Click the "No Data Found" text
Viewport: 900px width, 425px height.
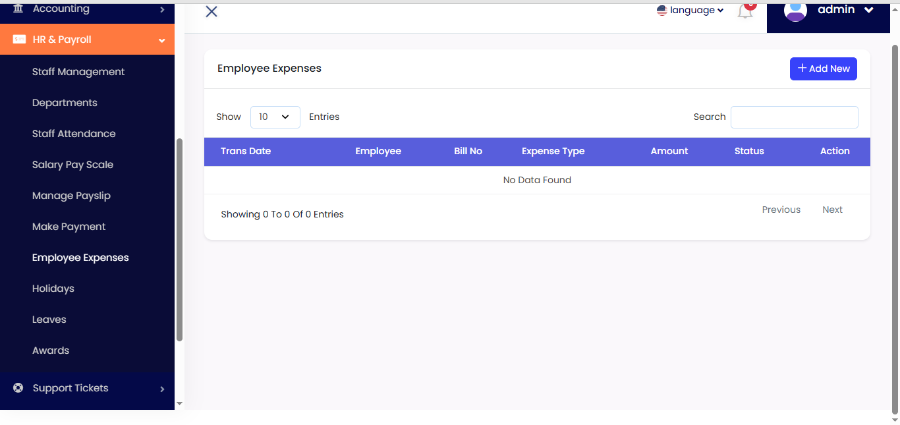pyautogui.click(x=537, y=180)
